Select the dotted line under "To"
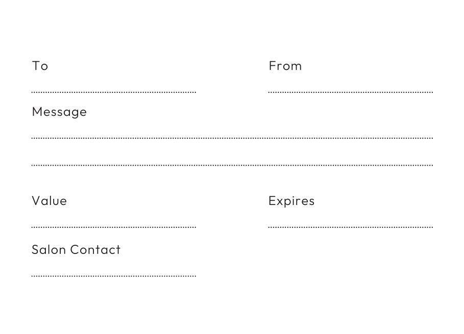 pos(114,92)
